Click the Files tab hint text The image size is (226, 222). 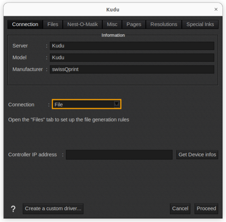[69, 120]
